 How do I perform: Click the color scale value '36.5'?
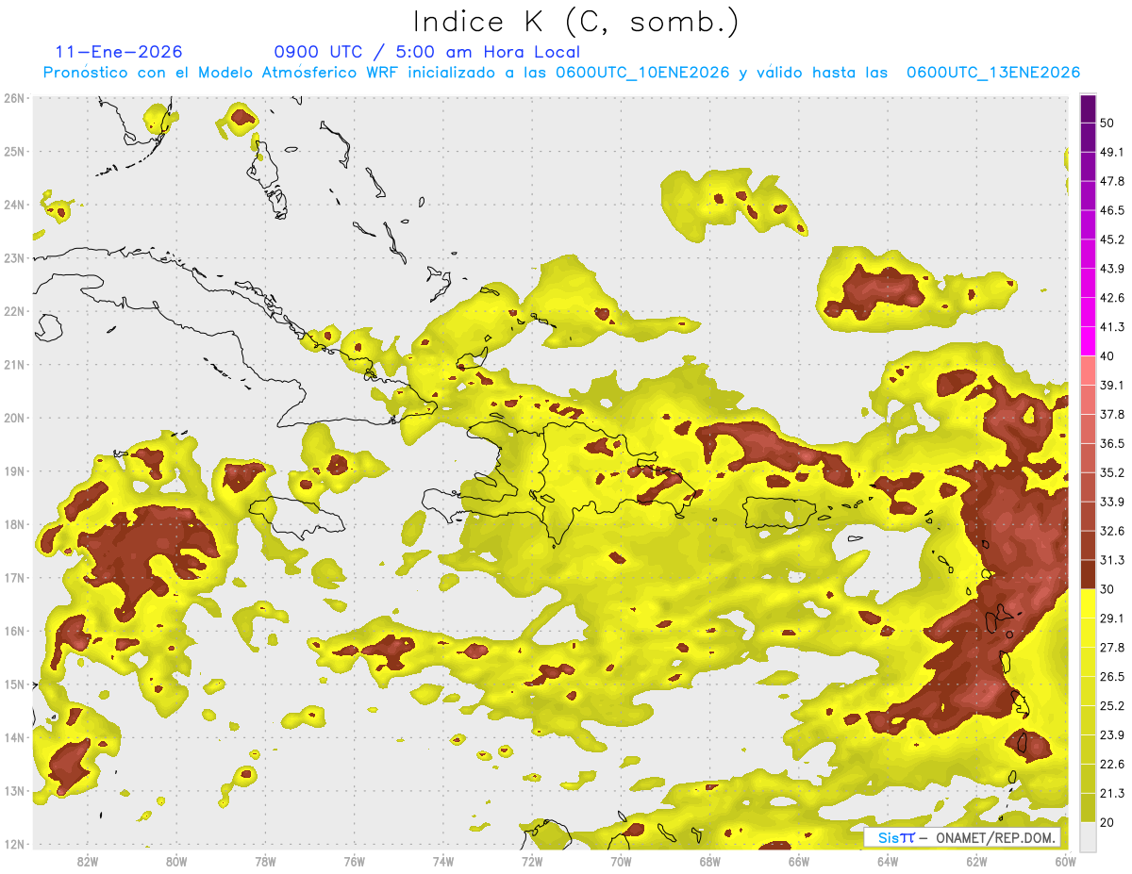point(1112,443)
